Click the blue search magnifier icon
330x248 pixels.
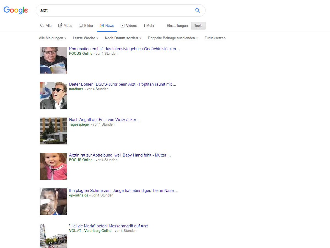click(x=197, y=10)
